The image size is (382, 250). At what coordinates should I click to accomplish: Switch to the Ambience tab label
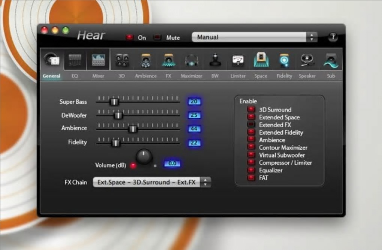146,76
